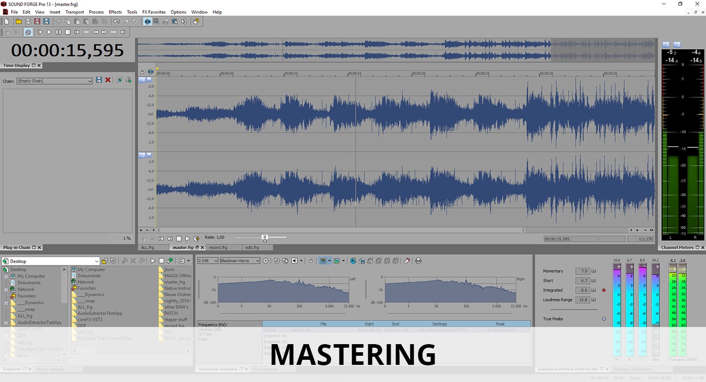The height and width of the screenshot is (382, 706).
Task: Toggle the Loop Playback button
Action: 28,32
